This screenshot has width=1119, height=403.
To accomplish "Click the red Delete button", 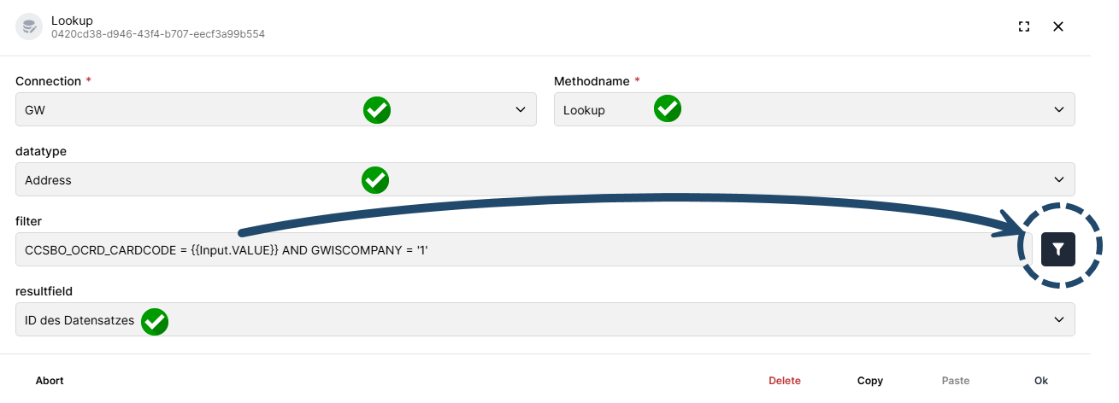I will click(x=785, y=381).
